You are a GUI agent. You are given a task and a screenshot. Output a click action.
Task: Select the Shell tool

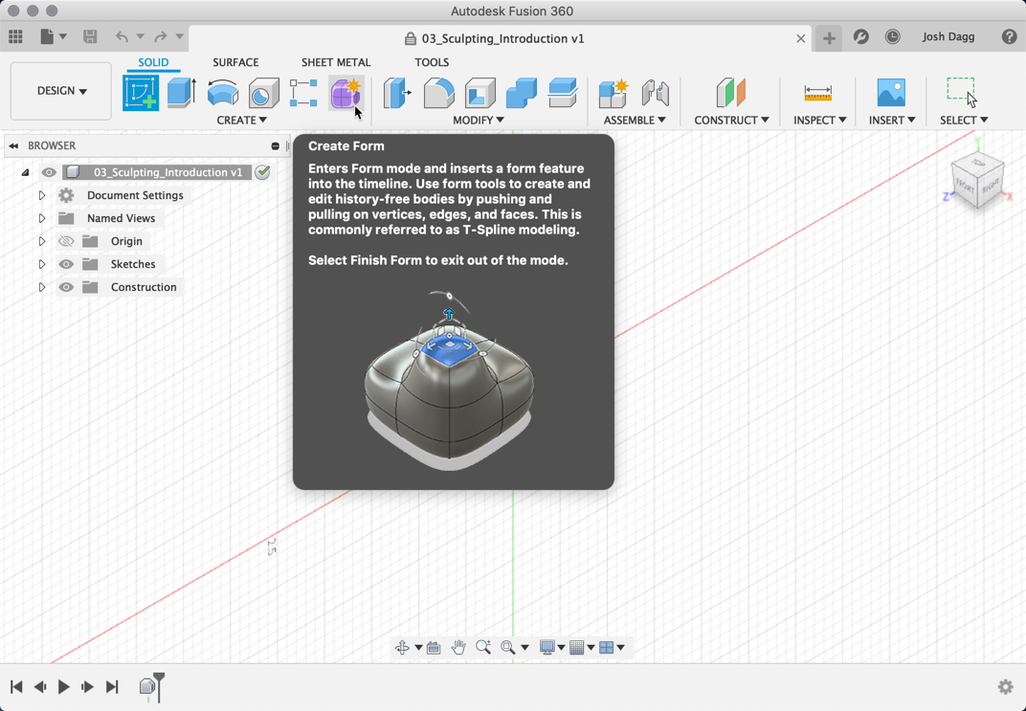[x=480, y=93]
